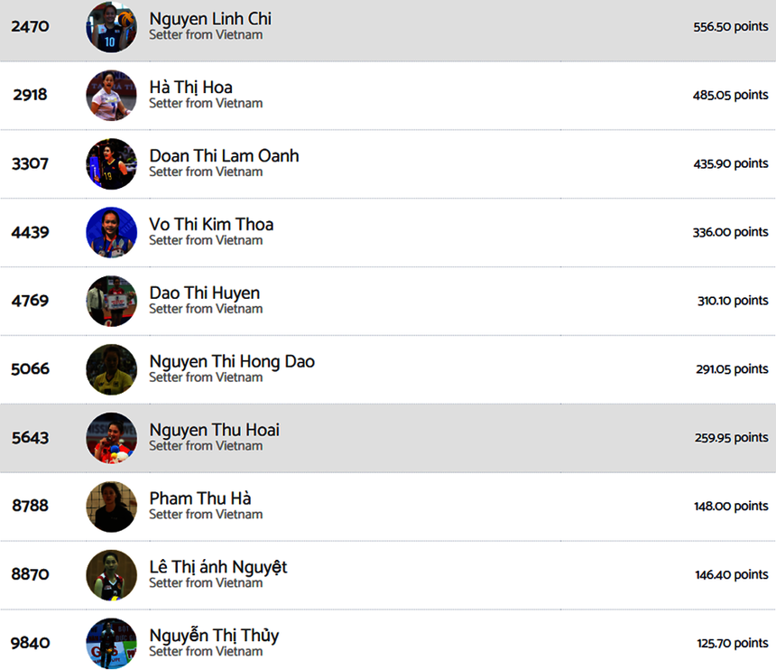
Task: Click Nguyen Linh Chi's profile photo
Action: (x=111, y=27)
